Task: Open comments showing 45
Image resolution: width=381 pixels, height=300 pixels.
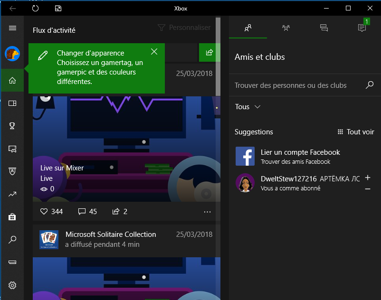Action: tap(87, 211)
